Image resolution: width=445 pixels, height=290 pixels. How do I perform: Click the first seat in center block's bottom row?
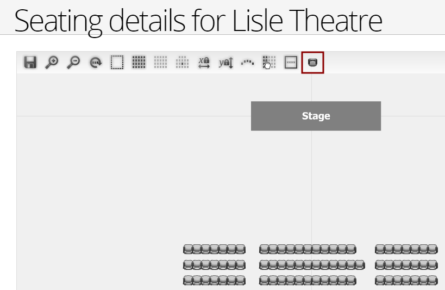264,280
